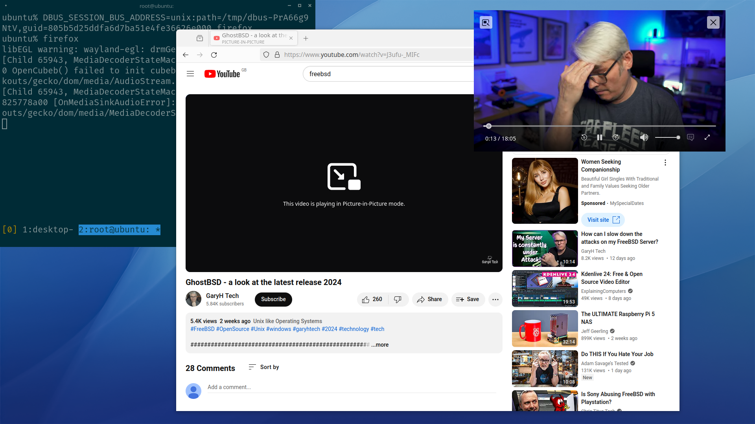This screenshot has height=424, width=755.
Task: Select the GhostBSD YouTube tab
Action: point(254,38)
